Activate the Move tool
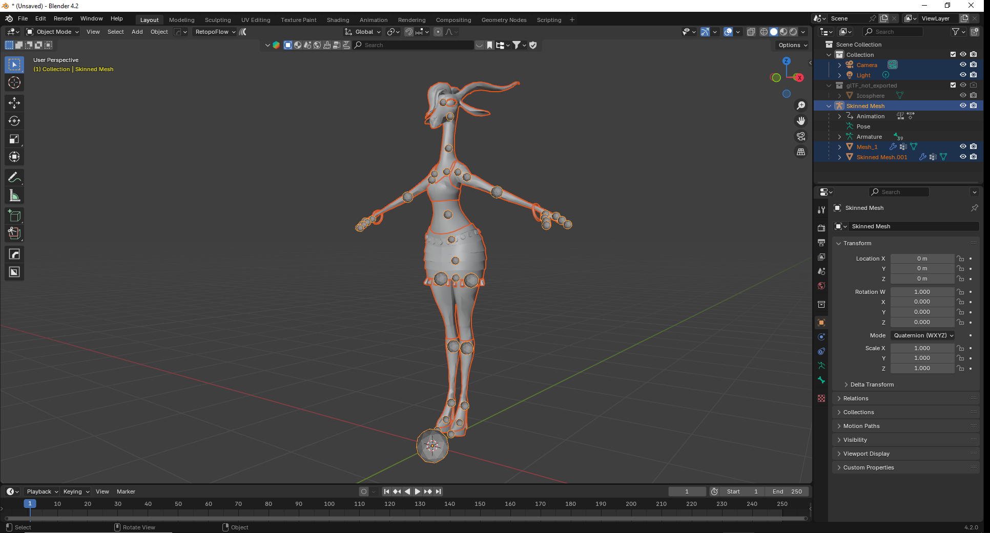Screen dimensions: 990x533 point(14,103)
